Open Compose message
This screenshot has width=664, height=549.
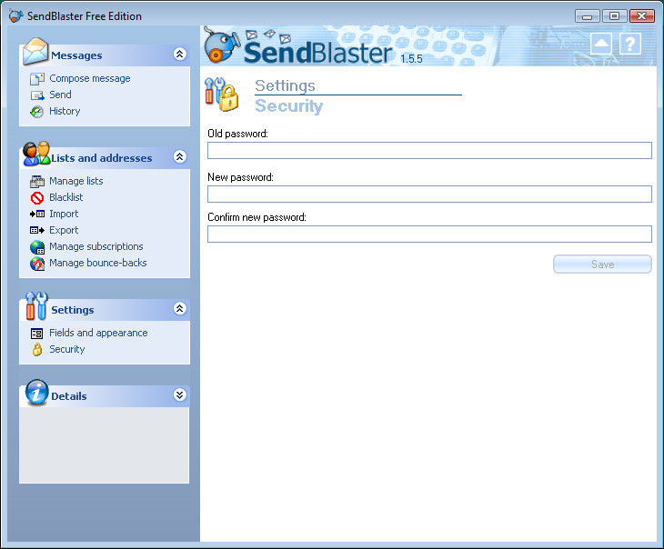click(x=90, y=79)
